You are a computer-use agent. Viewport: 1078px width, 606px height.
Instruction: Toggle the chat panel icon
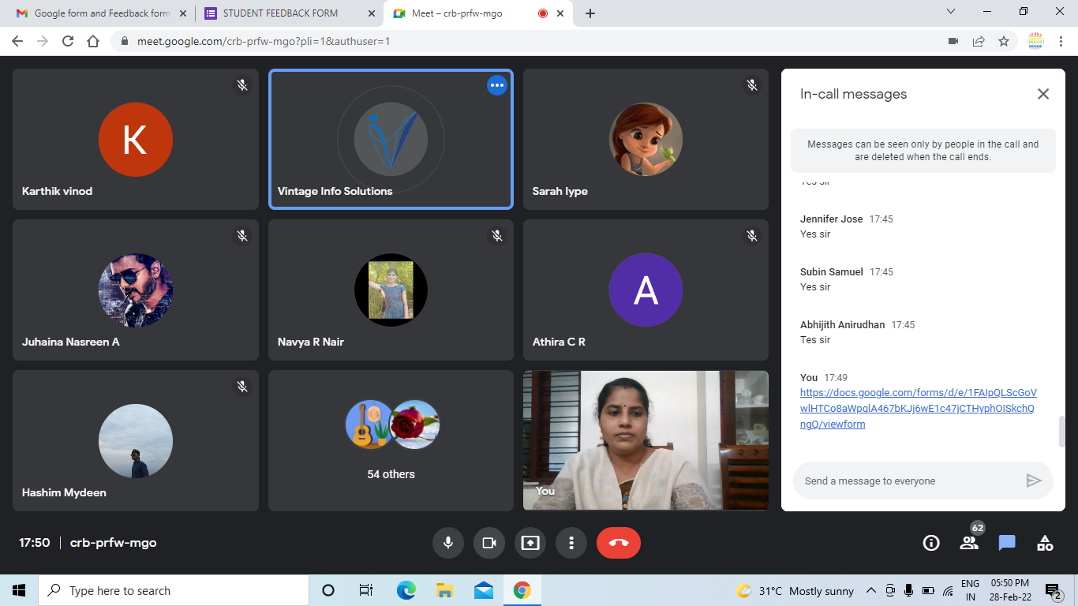pos(1007,543)
